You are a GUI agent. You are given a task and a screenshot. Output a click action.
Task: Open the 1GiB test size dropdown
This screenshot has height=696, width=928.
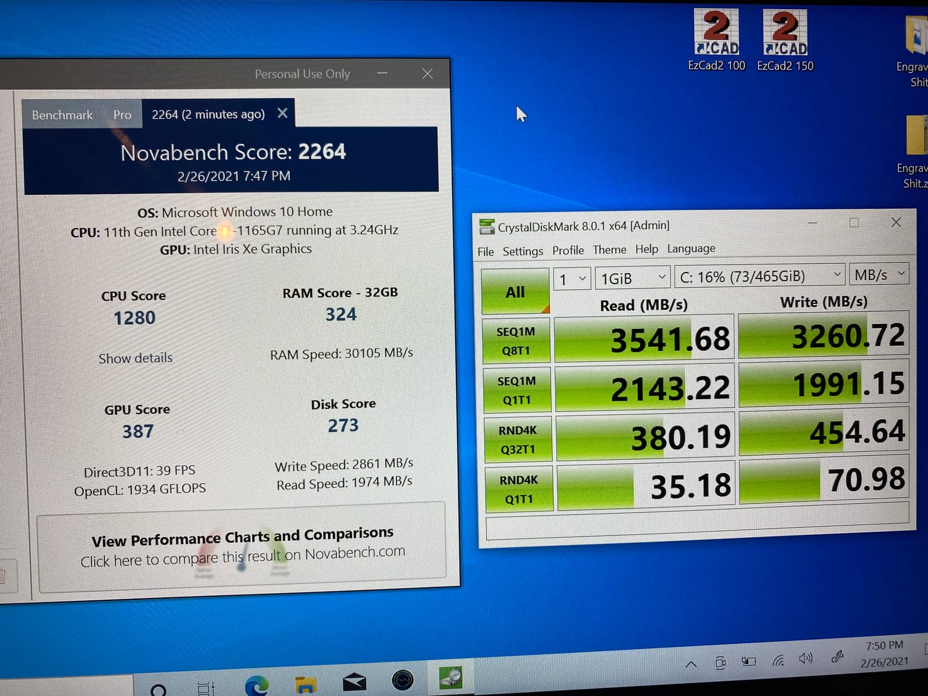(x=632, y=278)
